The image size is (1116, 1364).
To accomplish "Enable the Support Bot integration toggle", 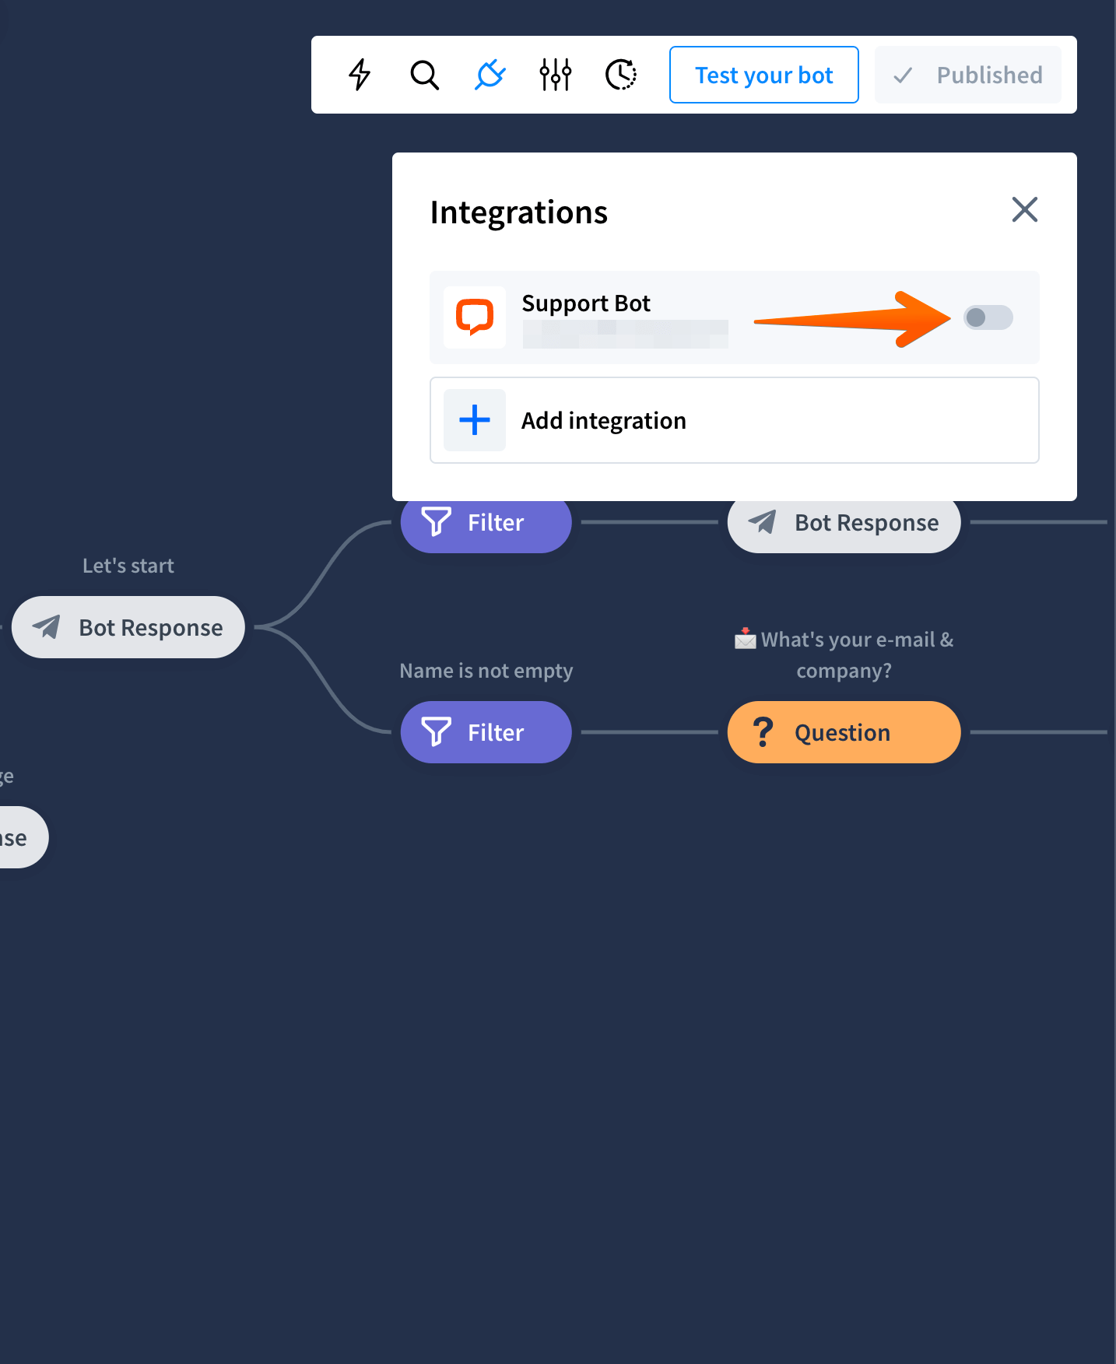I will tap(988, 317).
